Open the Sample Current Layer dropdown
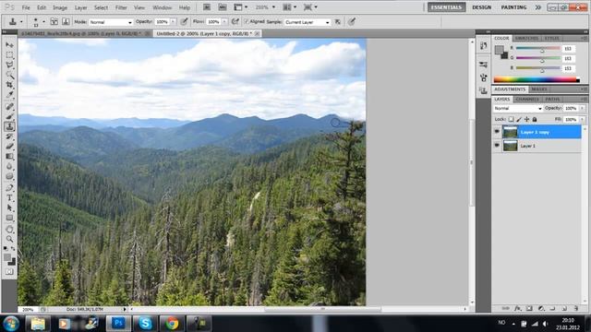Image resolution: width=591 pixels, height=332 pixels. pos(308,22)
